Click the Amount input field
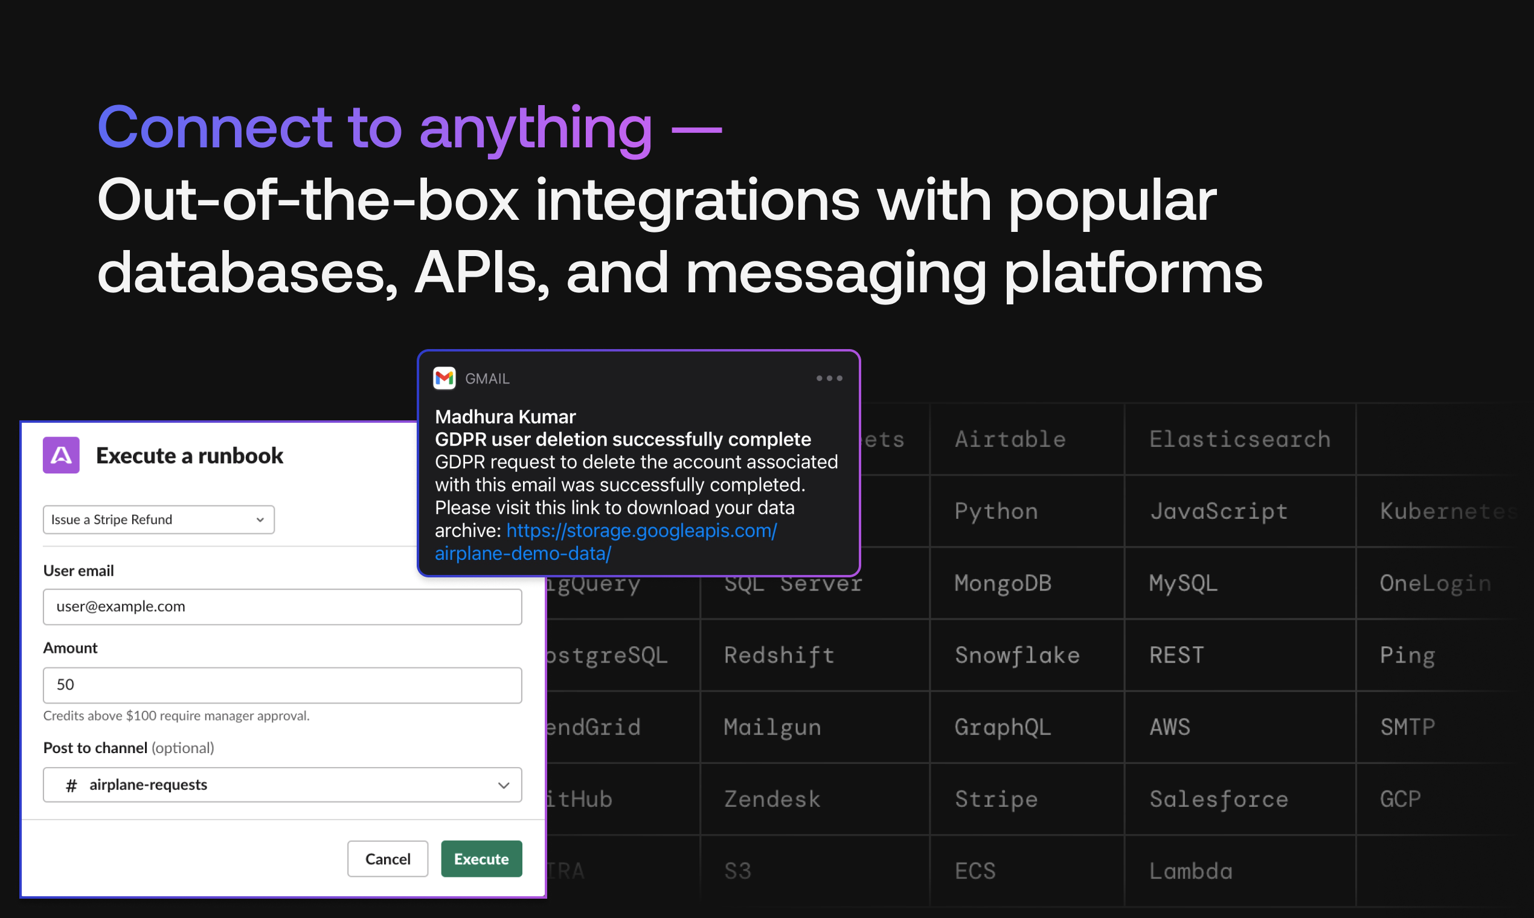The width and height of the screenshot is (1534, 918). (282, 685)
